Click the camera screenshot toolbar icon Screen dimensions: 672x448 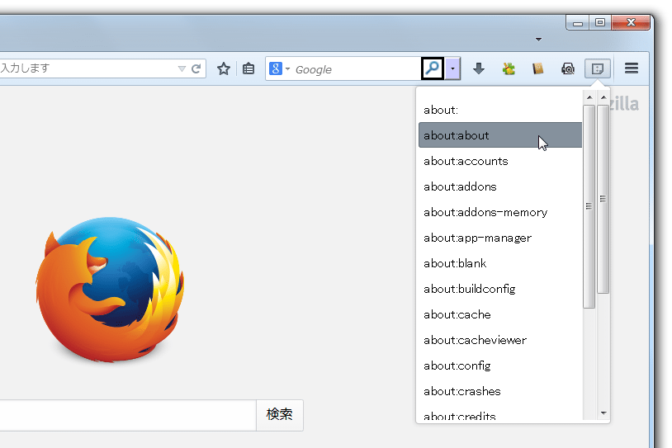click(x=568, y=68)
